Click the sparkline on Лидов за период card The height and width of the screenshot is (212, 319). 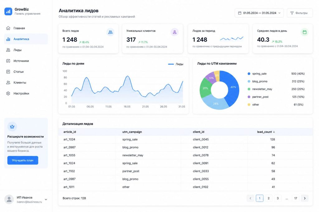[231, 38]
